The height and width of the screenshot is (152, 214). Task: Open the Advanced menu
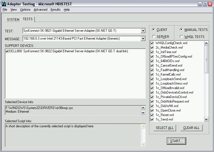coord(40,10)
